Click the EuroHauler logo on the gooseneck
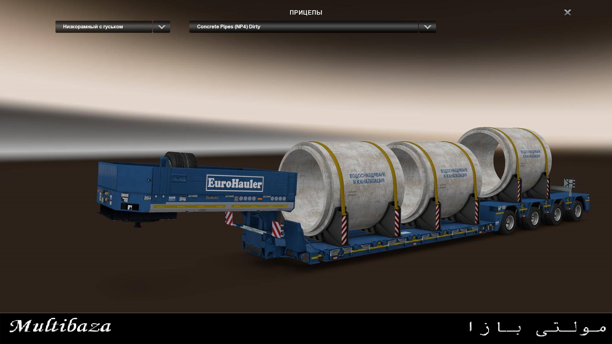The height and width of the screenshot is (344, 612). tap(235, 183)
